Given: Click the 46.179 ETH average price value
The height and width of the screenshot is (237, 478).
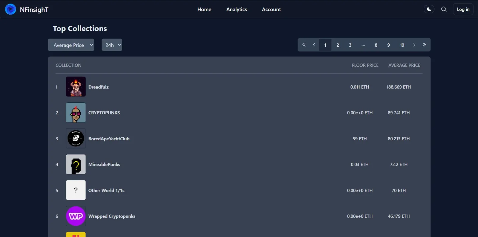Looking at the screenshot, I should [x=399, y=216].
